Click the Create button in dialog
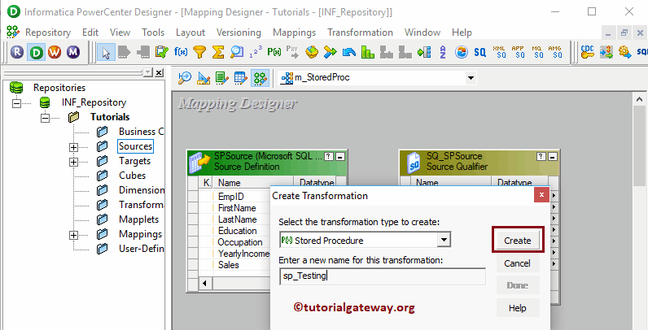 518,241
